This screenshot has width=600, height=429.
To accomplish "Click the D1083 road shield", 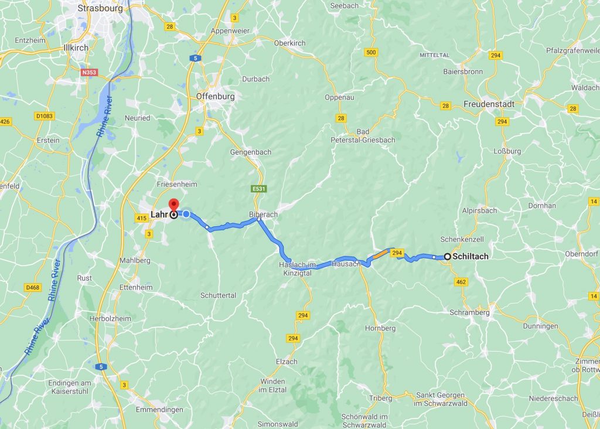I will tap(45, 116).
